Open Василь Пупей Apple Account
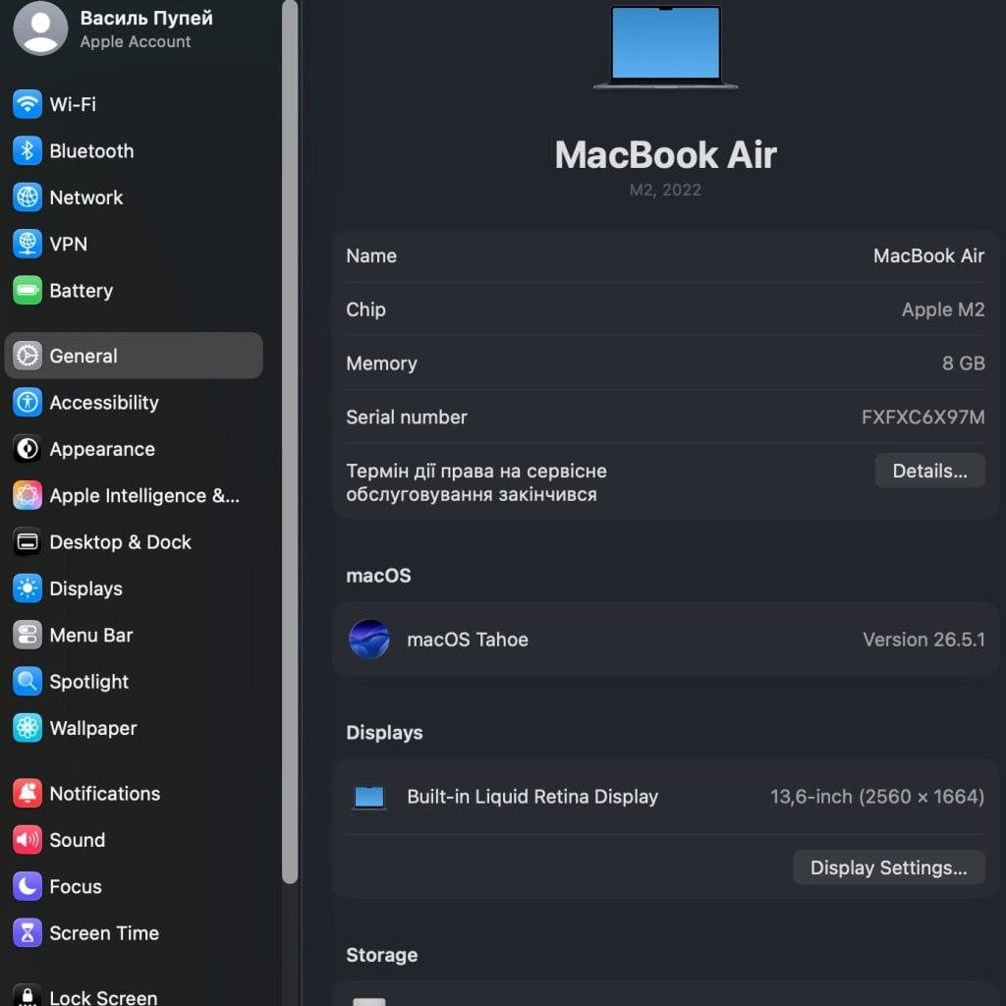The height and width of the screenshot is (1006, 1006). (x=134, y=28)
